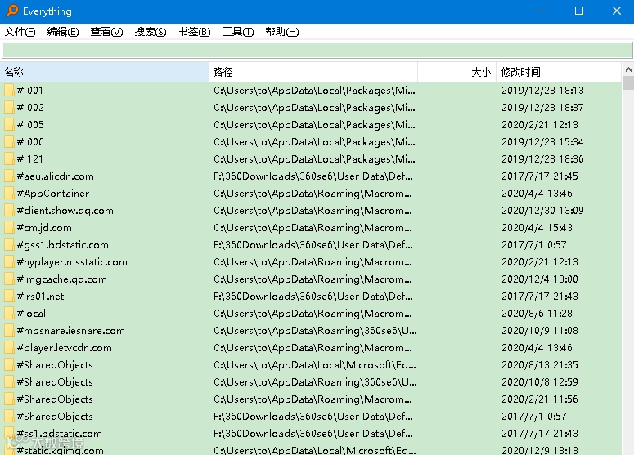The height and width of the screenshot is (455, 634).
Task: Click the scrollbar up arrow
Action: (628, 69)
